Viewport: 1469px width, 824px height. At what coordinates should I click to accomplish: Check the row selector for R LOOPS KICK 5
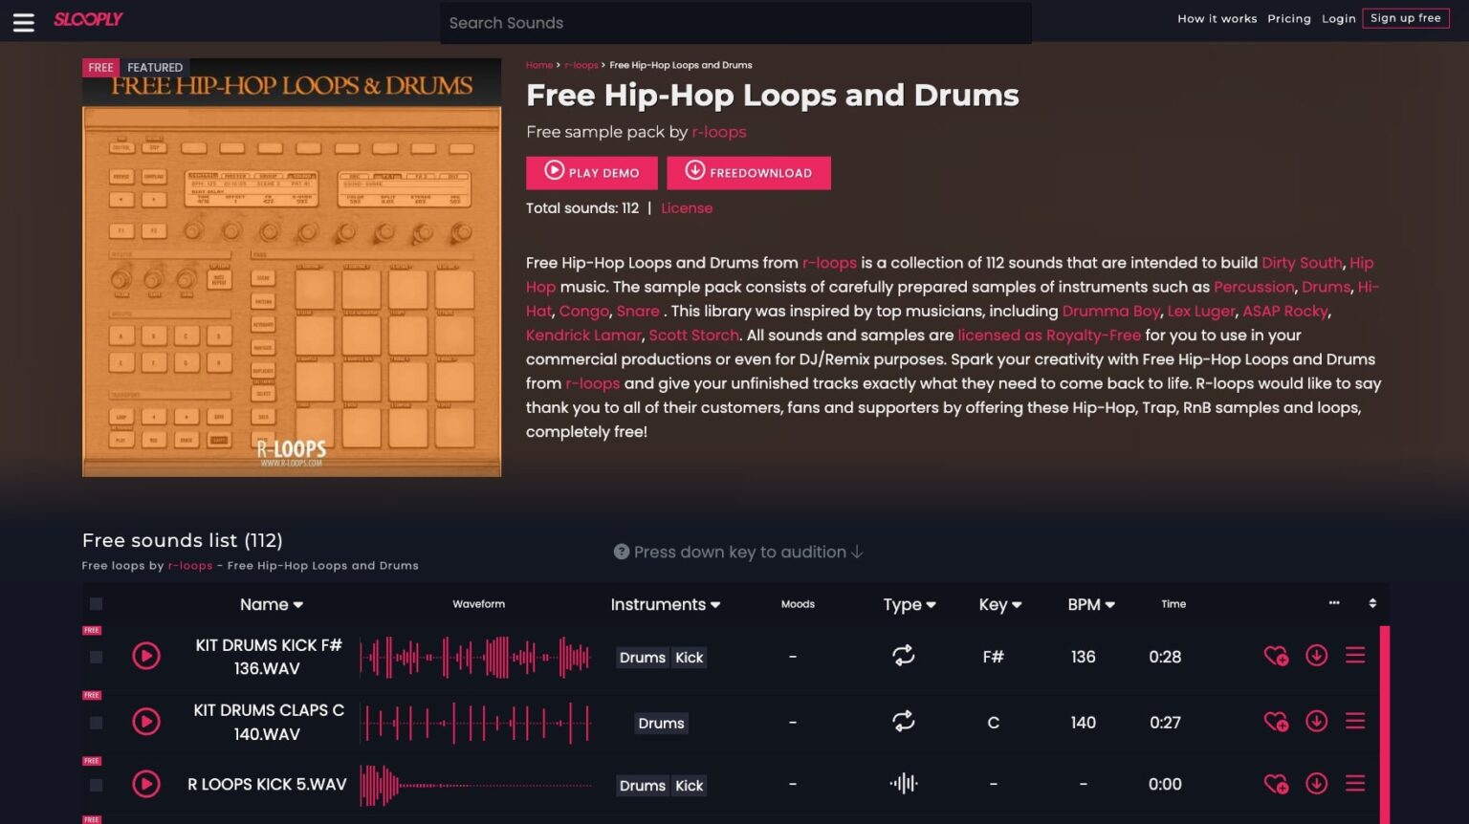(96, 784)
